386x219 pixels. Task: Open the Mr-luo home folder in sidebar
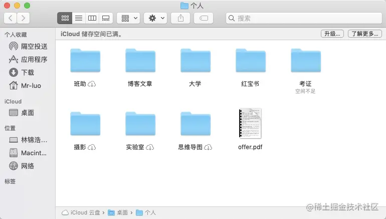[x=25, y=85]
